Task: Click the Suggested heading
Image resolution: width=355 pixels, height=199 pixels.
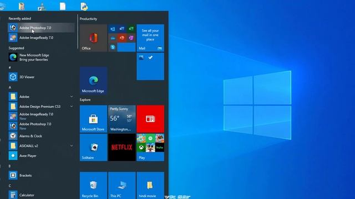Action: 16,48
